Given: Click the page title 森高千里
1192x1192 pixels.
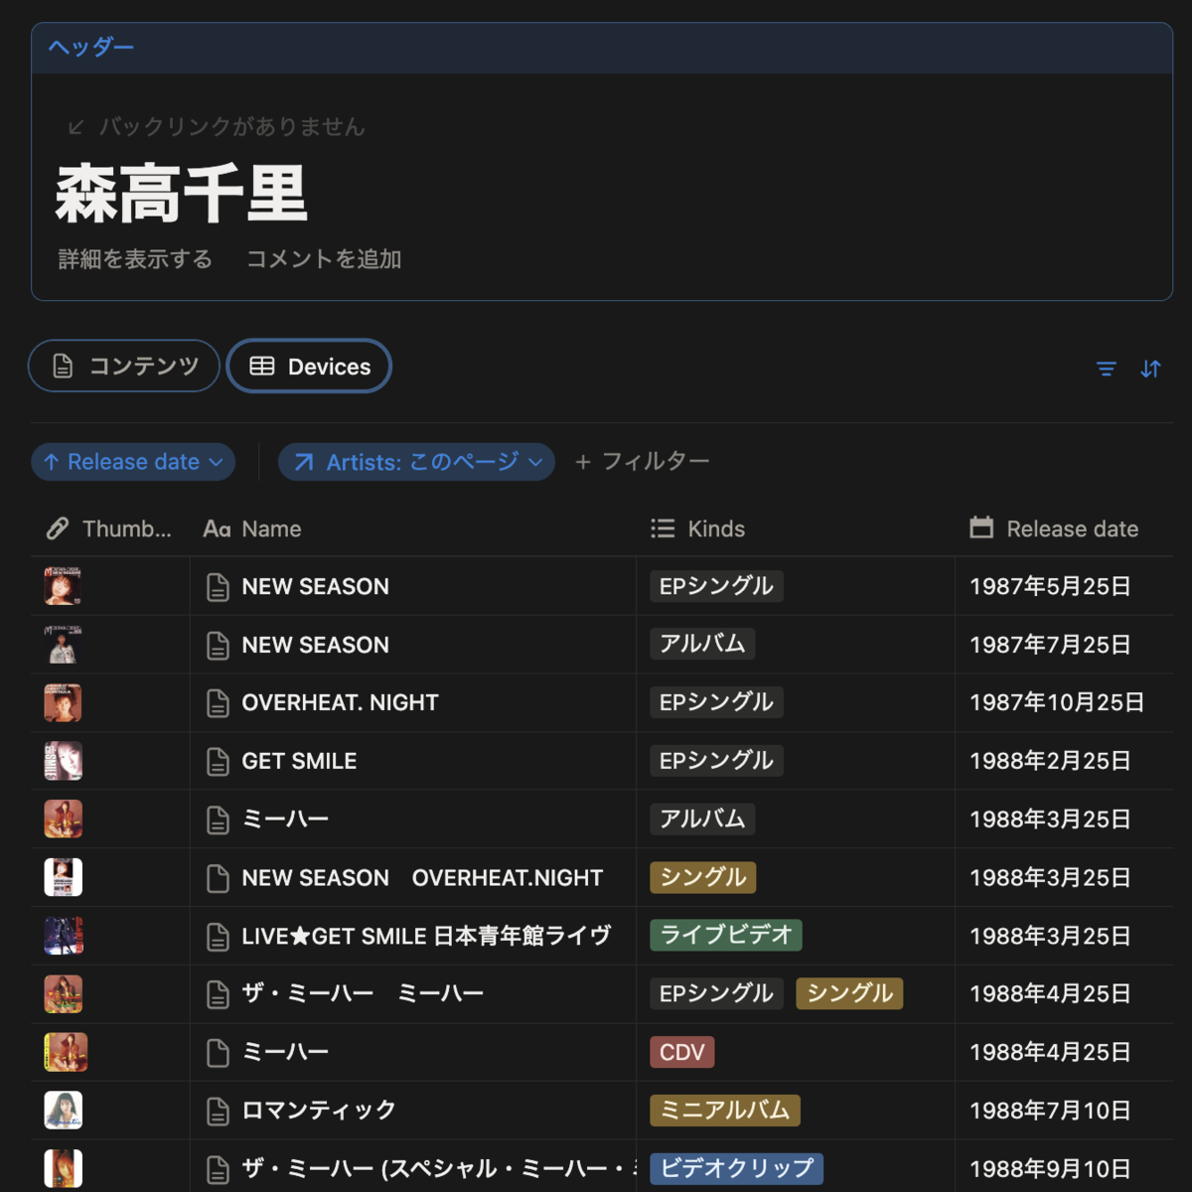Looking at the screenshot, I should point(182,194).
